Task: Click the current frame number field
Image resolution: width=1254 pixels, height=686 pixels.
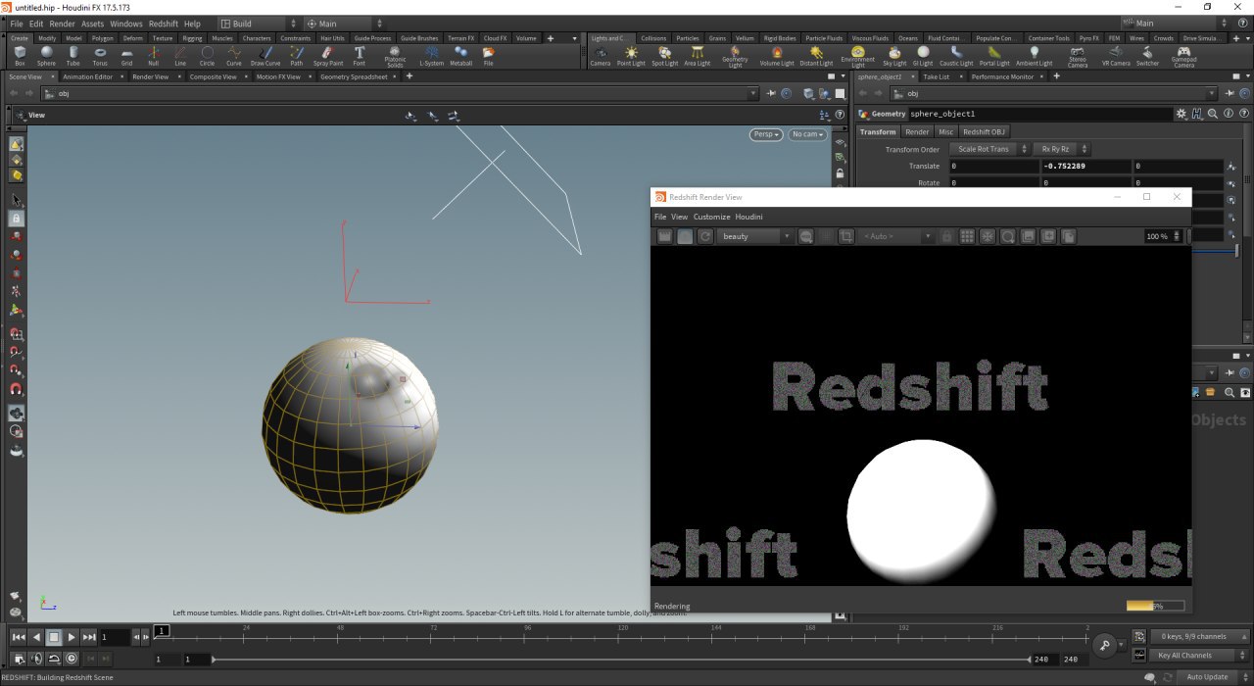Action: (x=115, y=637)
